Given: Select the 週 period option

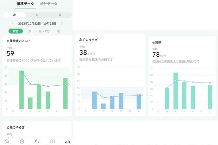Looking at the screenshot, I should [x=14, y=15].
